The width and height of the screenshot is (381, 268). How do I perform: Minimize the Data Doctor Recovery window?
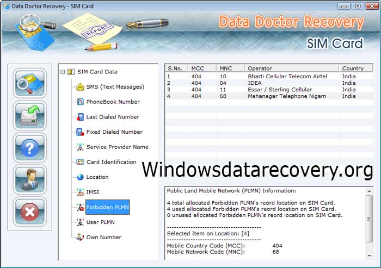point(343,6)
